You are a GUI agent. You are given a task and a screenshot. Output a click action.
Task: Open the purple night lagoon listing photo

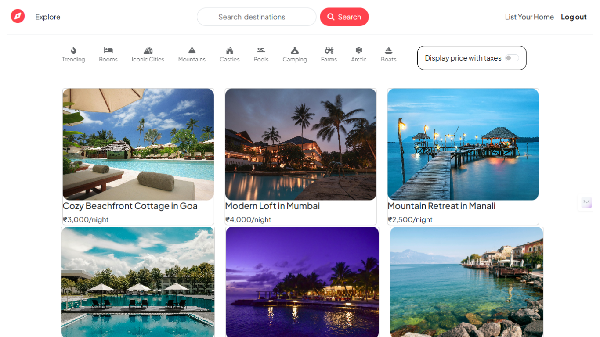coord(302,282)
